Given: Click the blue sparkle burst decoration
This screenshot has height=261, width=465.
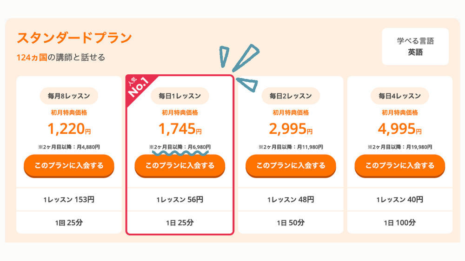Looking at the screenshot, I should [239, 67].
